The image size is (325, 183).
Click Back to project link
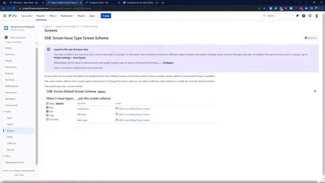click(x=18, y=38)
